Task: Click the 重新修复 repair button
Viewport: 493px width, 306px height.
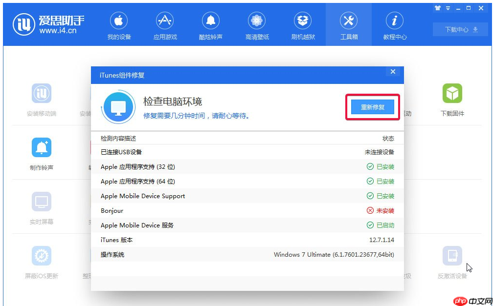Action: [373, 107]
